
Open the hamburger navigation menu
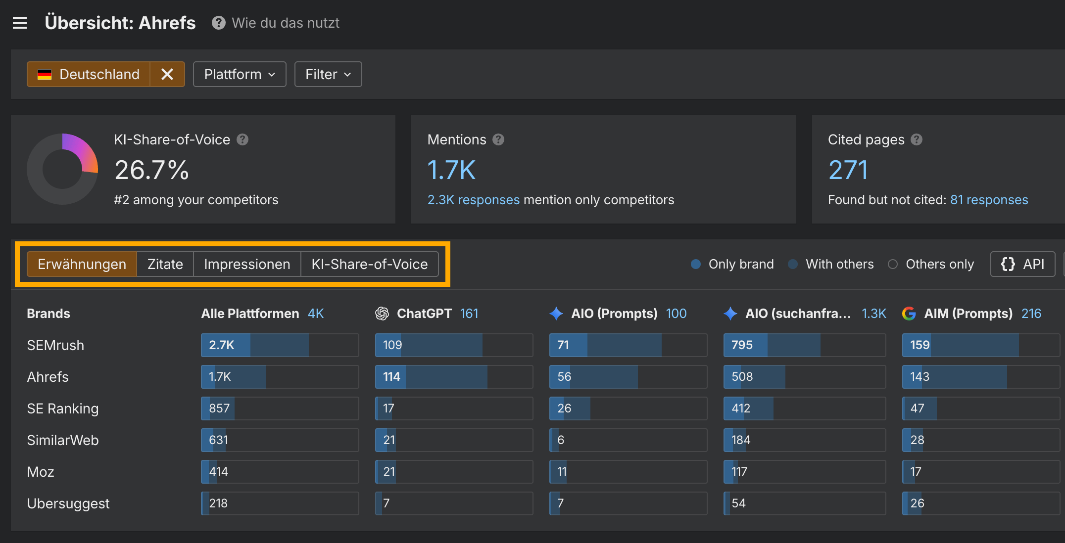pyautogui.click(x=20, y=23)
